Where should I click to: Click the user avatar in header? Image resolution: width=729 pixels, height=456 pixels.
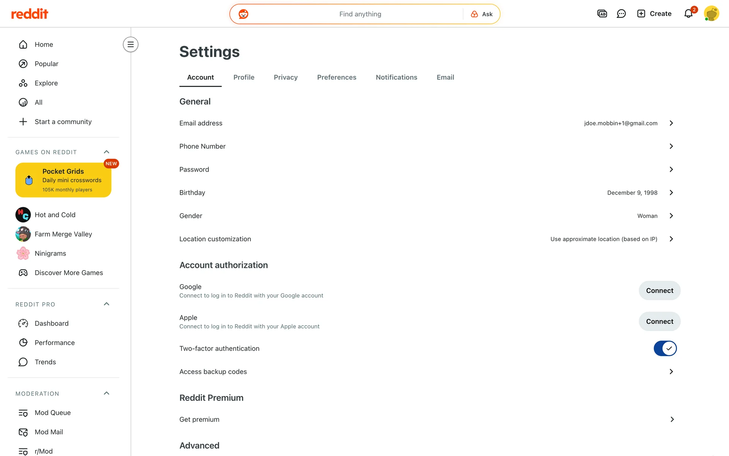coord(711,14)
